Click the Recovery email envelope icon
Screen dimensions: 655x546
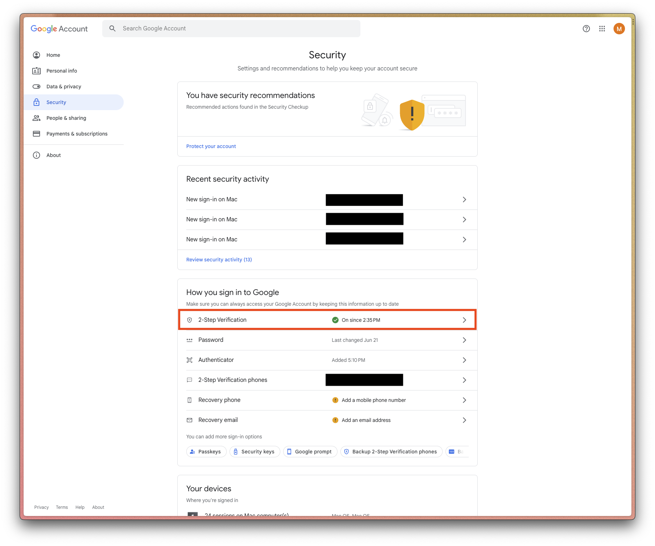point(189,420)
